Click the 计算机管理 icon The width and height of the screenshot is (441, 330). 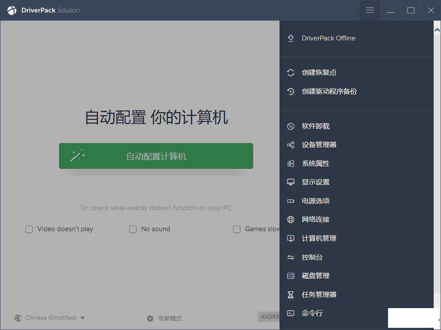pyautogui.click(x=291, y=238)
